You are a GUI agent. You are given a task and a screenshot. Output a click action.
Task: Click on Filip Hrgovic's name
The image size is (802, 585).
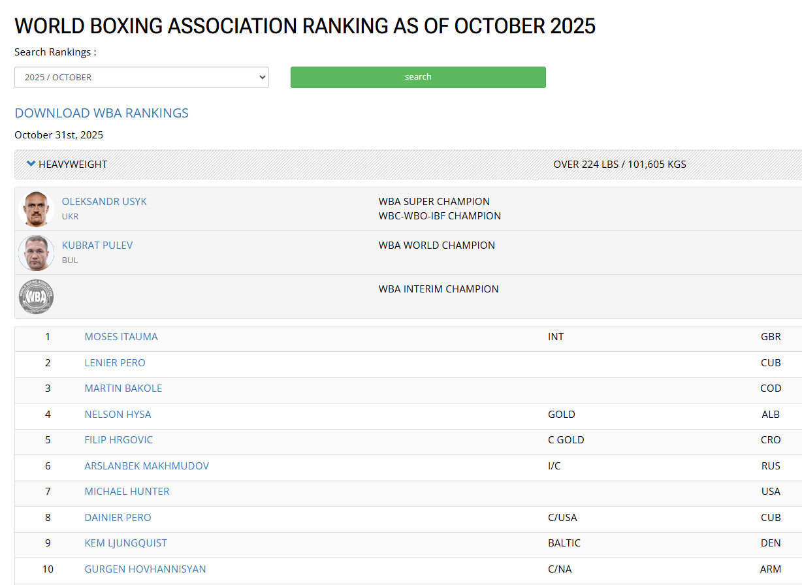[118, 439]
